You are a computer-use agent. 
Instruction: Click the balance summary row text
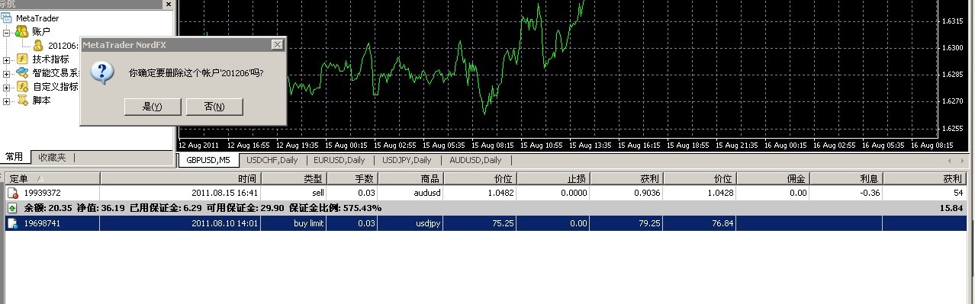203,208
